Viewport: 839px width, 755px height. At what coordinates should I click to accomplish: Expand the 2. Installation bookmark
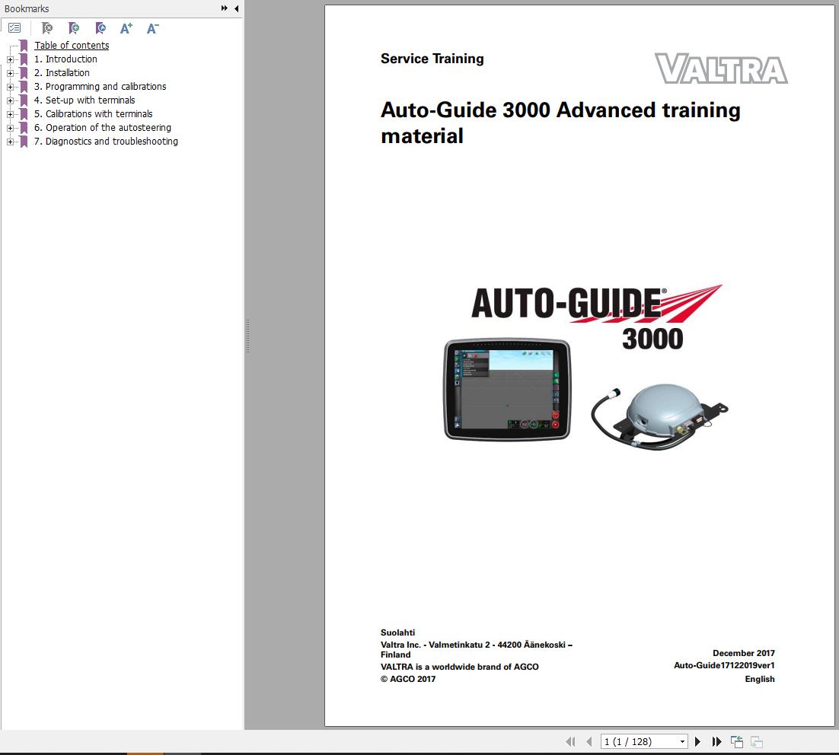click(x=10, y=73)
